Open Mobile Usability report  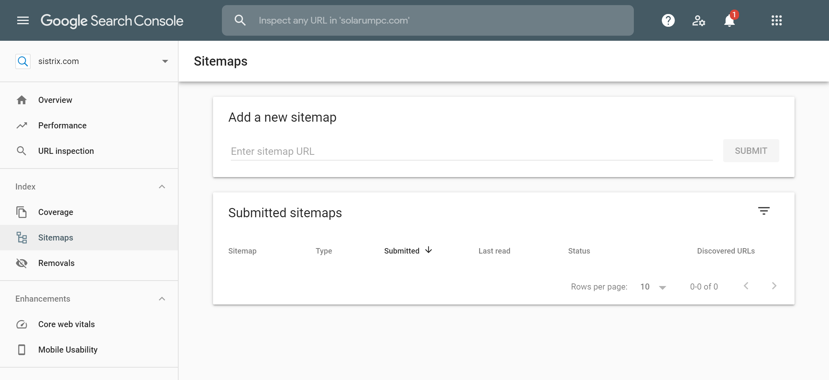89,350
